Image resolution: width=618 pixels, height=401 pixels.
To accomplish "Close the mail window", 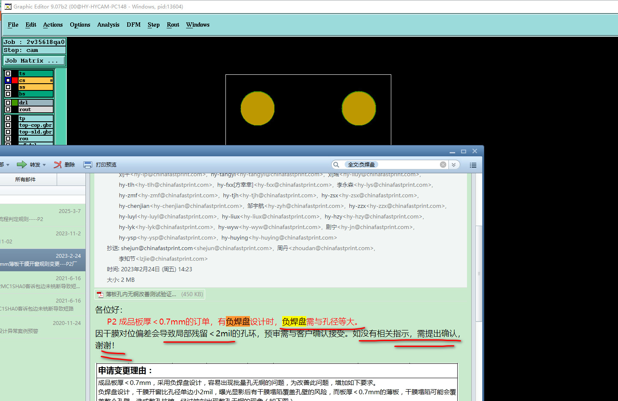I will [475, 151].
